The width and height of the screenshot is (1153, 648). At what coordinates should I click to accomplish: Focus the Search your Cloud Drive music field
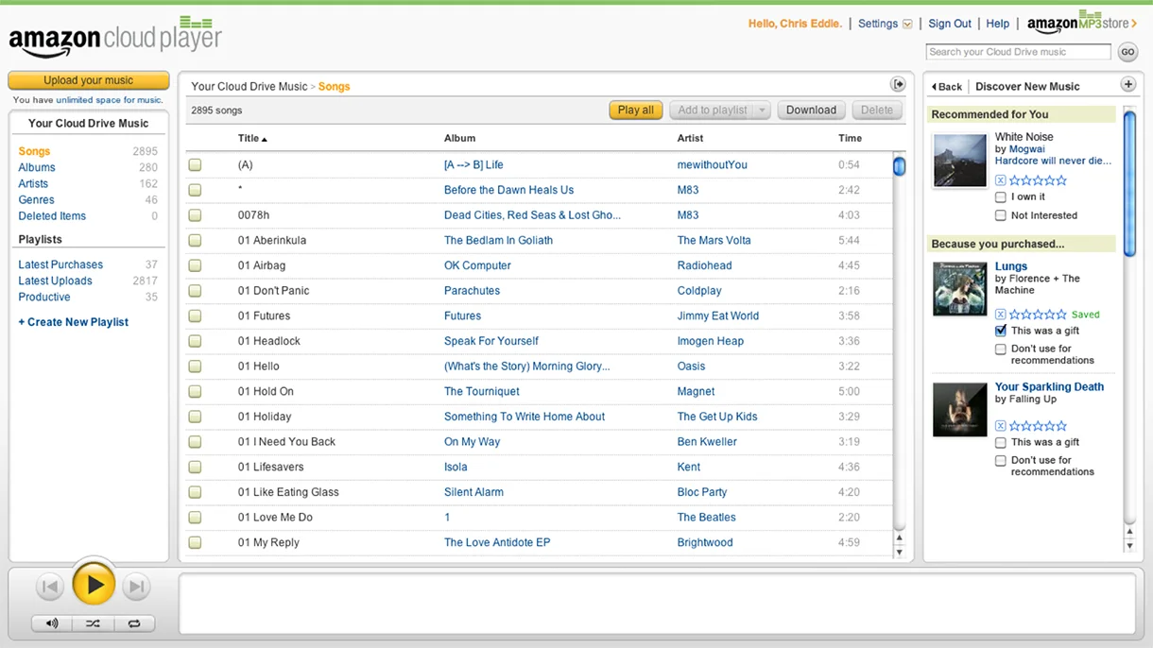[x=1018, y=52]
